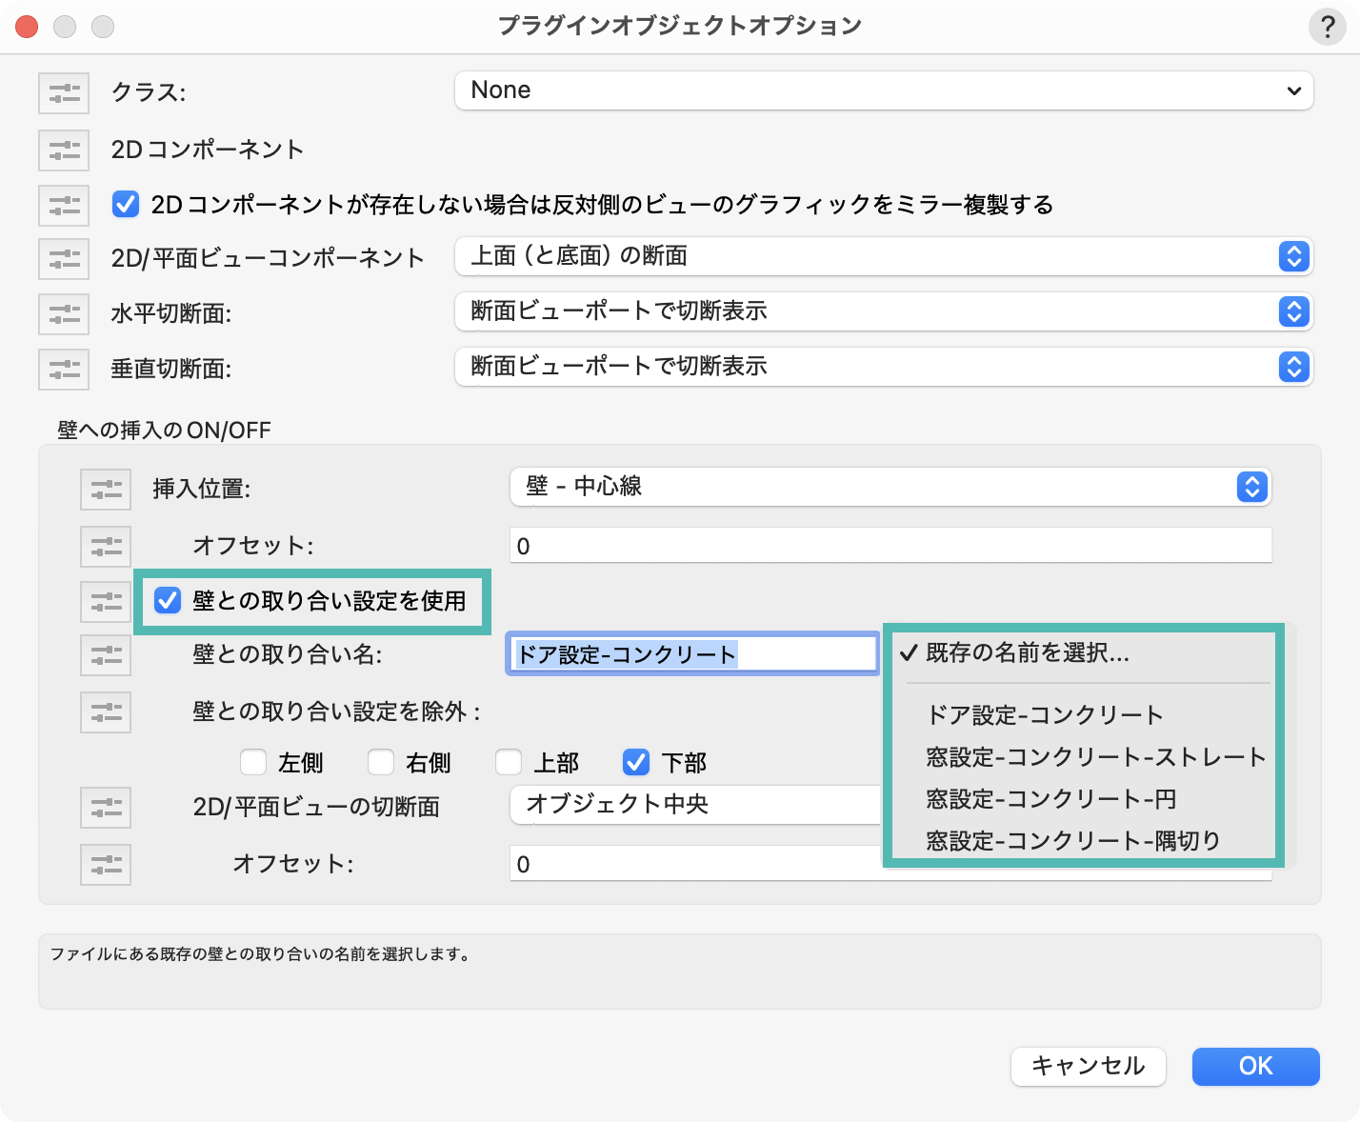This screenshot has height=1122, width=1360.
Task: Click the OK button
Action: click(x=1255, y=1066)
